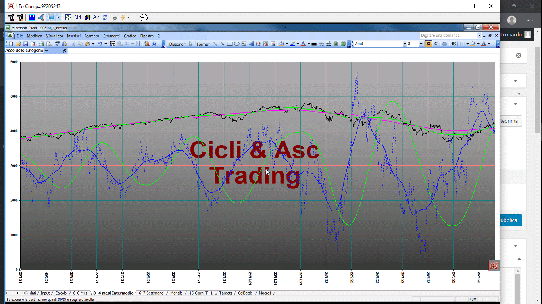Click the Sort ascending icon
Image resolution: width=542 pixels, height=304 pixels.
[138, 44]
